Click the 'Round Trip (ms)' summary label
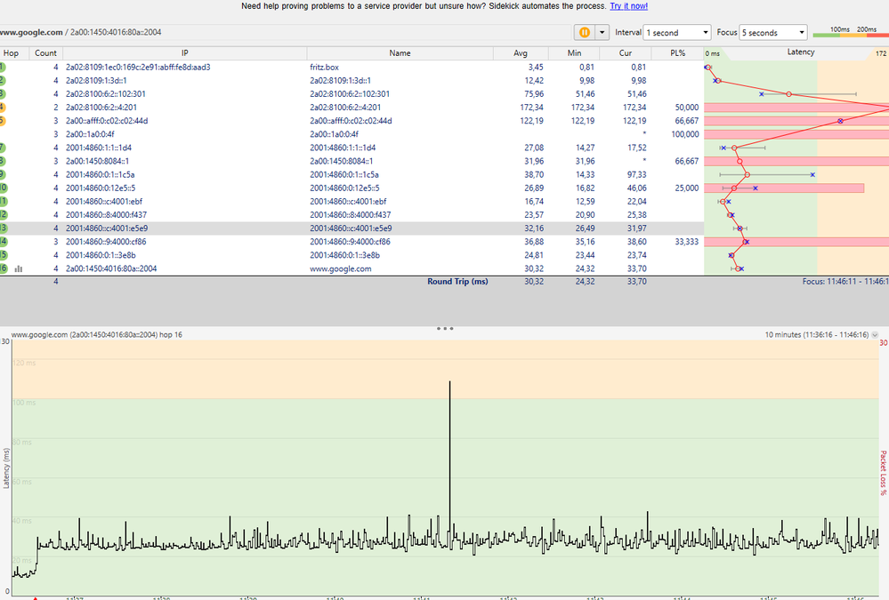 [457, 282]
